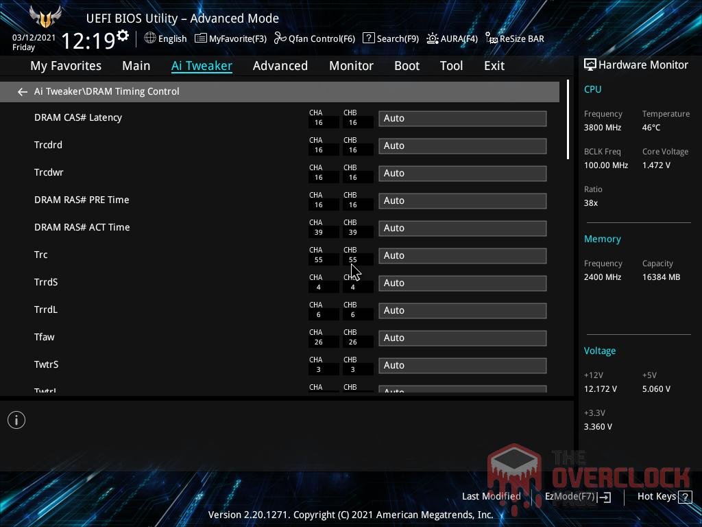
Task: Open AURA lighting settings
Action: pyautogui.click(x=452, y=38)
